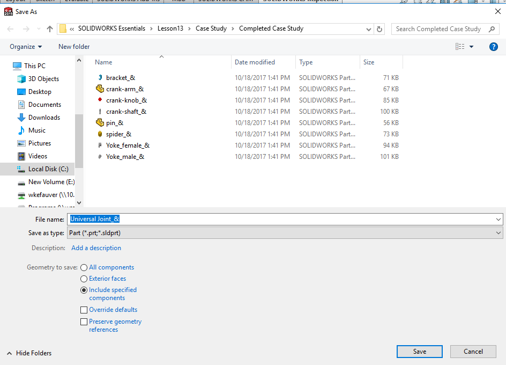Open 3D Objects folder
Screen dimensions: 506x365
tap(43, 79)
